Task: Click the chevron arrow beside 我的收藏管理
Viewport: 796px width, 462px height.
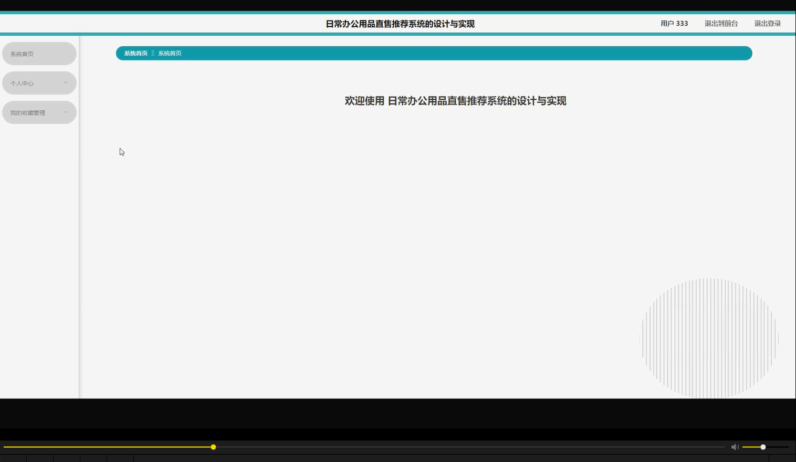Action: point(66,112)
